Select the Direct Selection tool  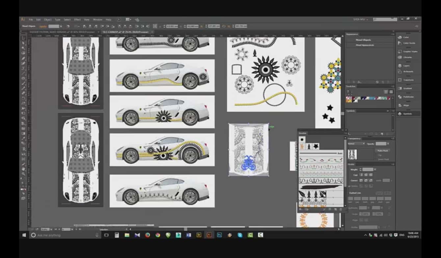coord(23,43)
